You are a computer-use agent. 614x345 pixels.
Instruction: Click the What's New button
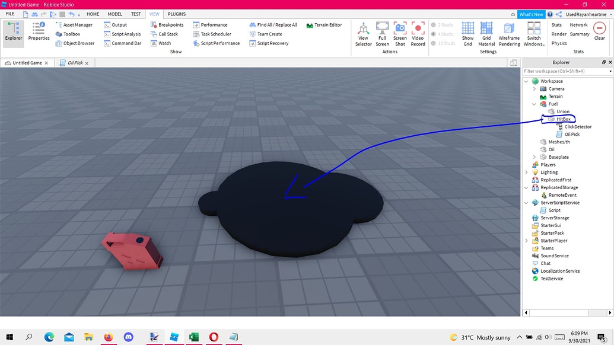530,14
